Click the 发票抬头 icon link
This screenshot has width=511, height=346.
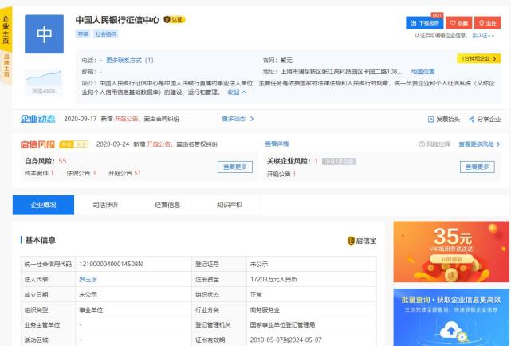[444, 120]
